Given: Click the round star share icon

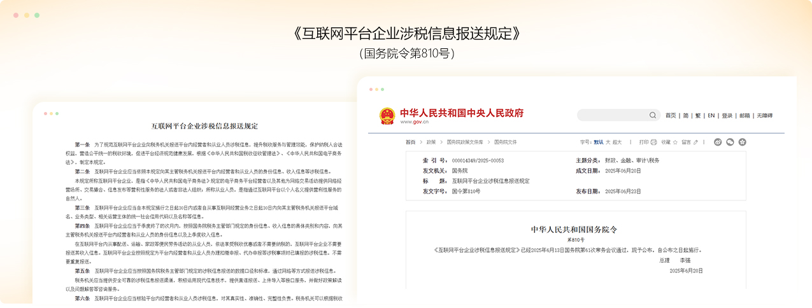Looking at the screenshot, I should (x=742, y=142).
